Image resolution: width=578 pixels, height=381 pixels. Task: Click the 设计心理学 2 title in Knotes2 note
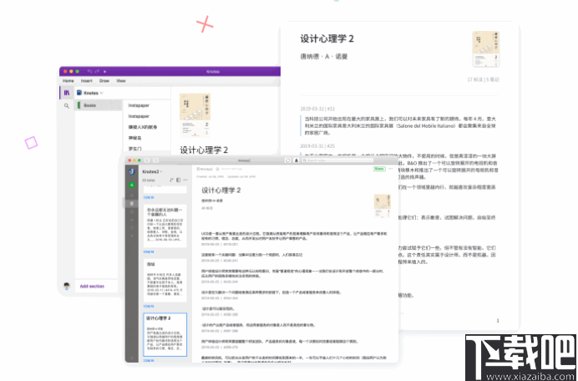[x=221, y=190]
